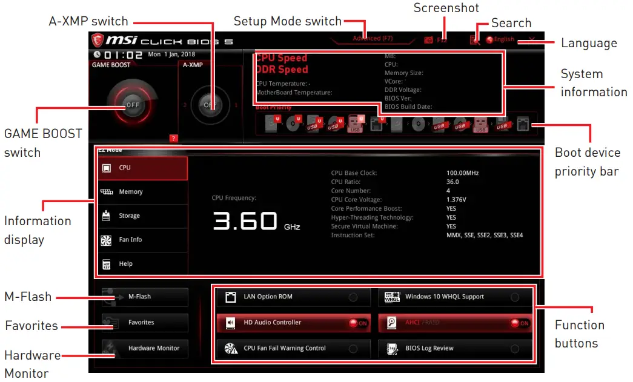Open the Help panel
This screenshot has height=382, width=633.
(x=142, y=263)
